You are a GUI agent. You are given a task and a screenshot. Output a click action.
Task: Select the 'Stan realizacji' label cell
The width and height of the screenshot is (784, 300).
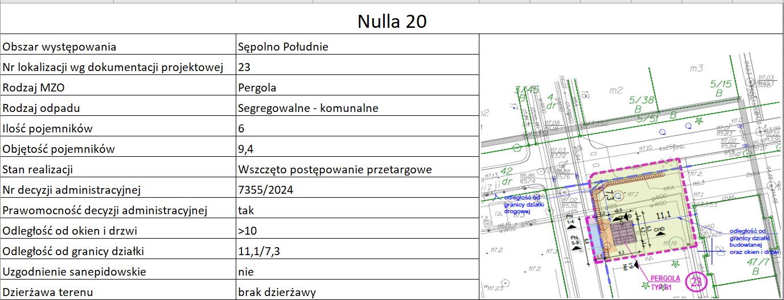tap(118, 169)
